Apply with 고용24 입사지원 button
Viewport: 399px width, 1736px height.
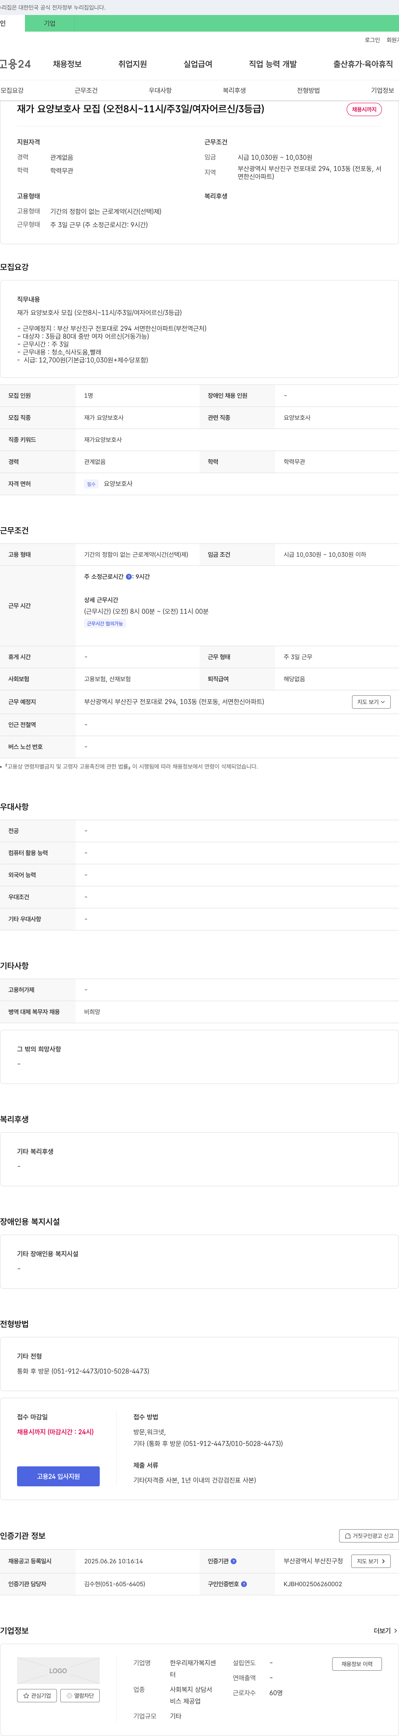pos(58,1476)
